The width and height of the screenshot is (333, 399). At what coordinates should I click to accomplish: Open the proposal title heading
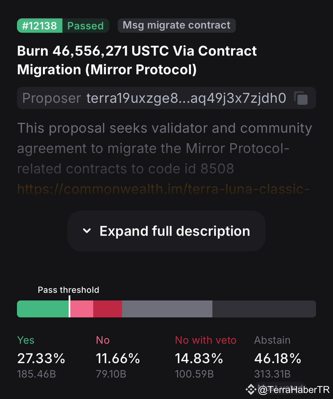tap(137, 60)
